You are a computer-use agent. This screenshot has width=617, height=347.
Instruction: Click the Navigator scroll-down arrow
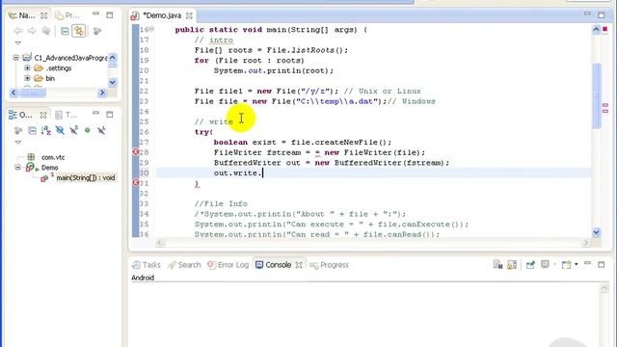tap(113, 82)
